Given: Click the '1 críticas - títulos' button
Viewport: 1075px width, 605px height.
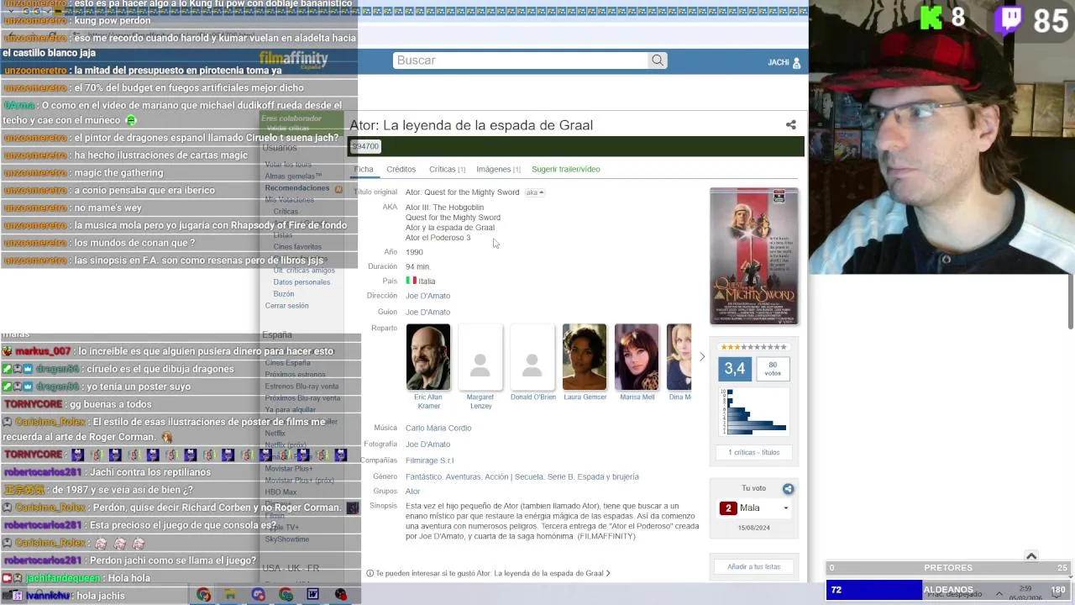Looking at the screenshot, I should coord(753,453).
